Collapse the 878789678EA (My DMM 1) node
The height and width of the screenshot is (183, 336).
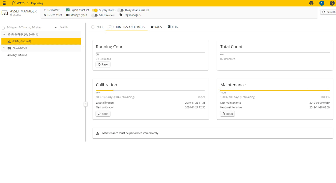point(4,34)
